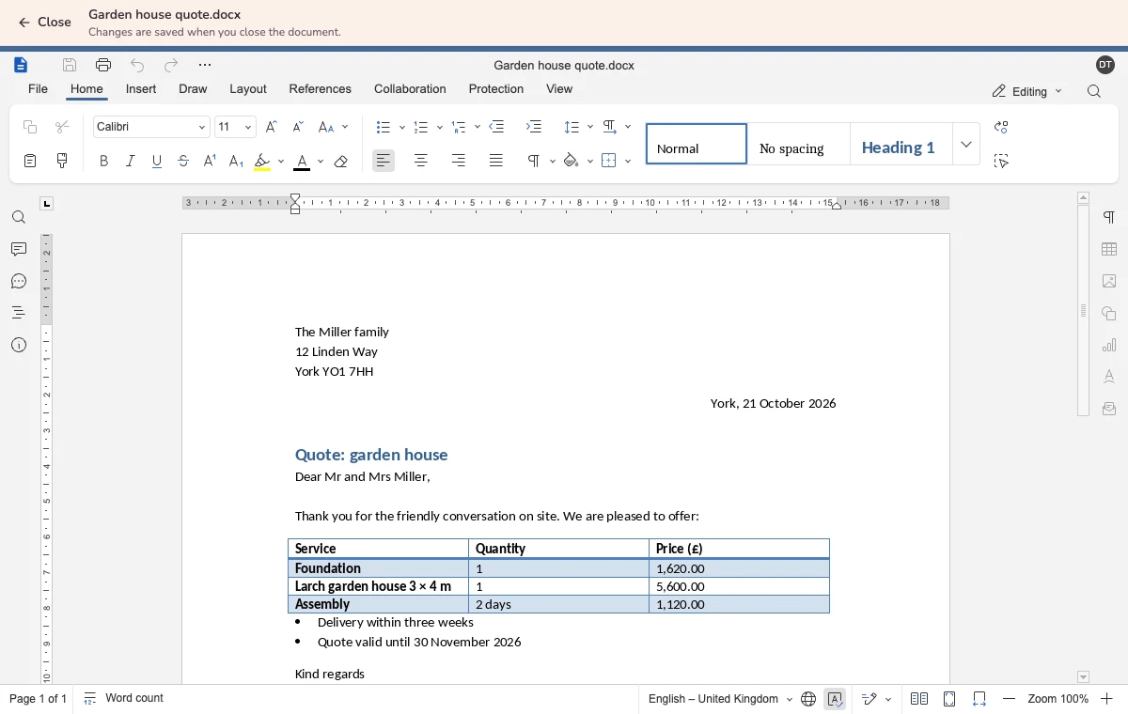
Task: Decrease the font size
Action: [298, 127]
